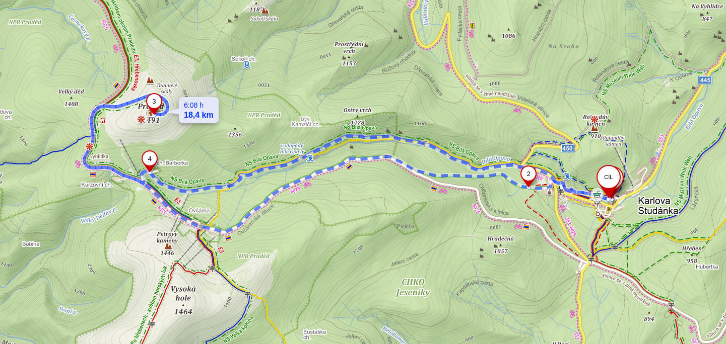Viewport: 726px width, 344px height.
Task: Click the Rolandův kámen viewpoint symbol
Action: [595, 119]
